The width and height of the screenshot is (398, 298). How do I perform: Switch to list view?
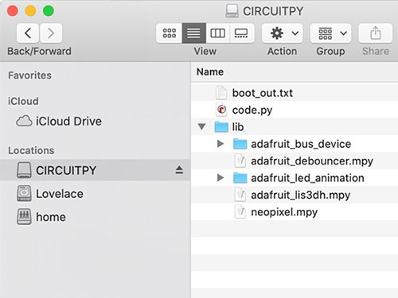193,33
